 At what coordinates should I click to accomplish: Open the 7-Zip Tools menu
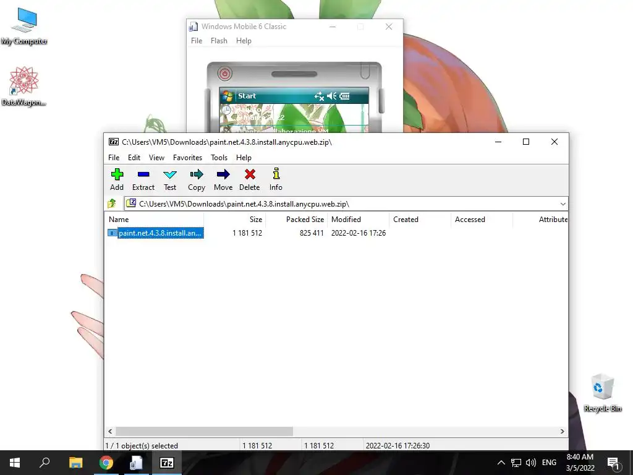point(219,158)
